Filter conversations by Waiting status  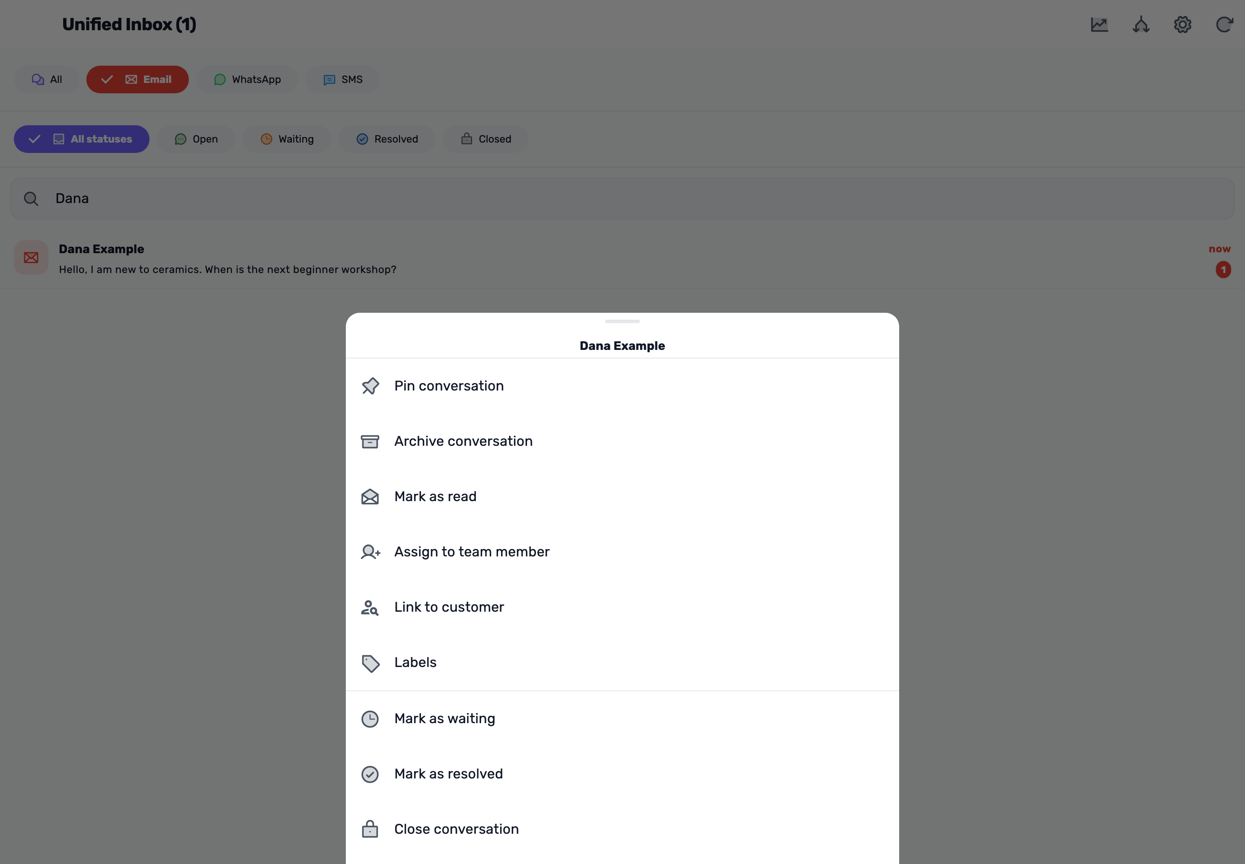[x=287, y=139]
